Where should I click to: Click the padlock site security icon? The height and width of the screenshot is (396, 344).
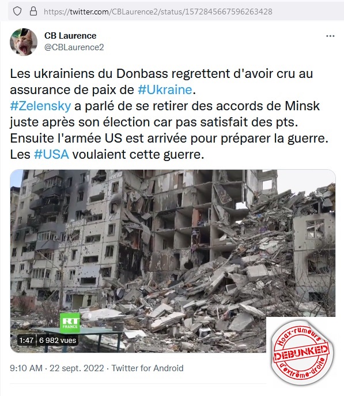pyautogui.click(x=33, y=12)
